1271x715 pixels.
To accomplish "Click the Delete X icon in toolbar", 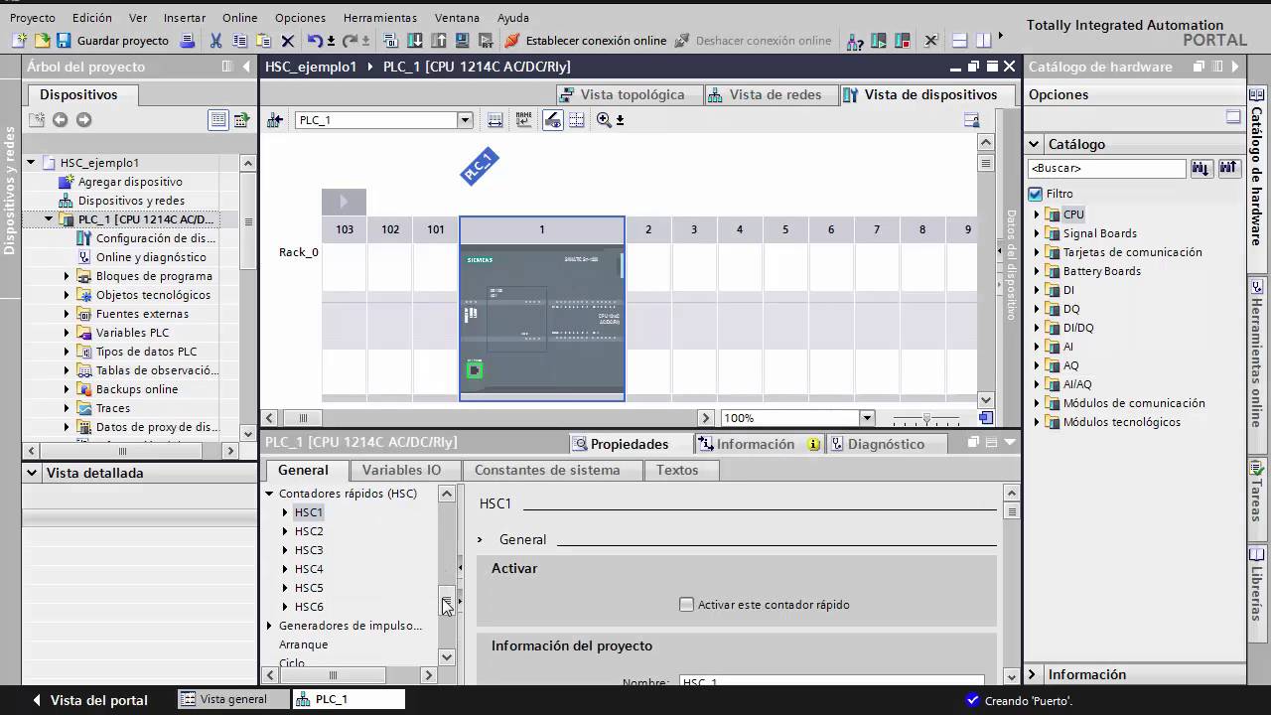I will pyautogui.click(x=288, y=41).
